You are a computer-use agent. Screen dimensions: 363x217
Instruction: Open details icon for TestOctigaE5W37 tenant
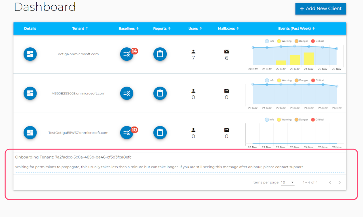coord(30,132)
